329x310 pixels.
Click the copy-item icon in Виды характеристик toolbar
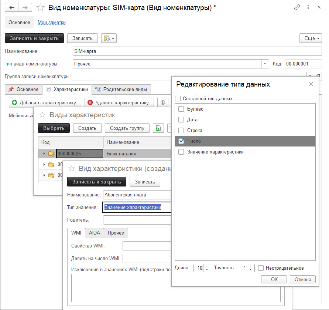pos(158,128)
